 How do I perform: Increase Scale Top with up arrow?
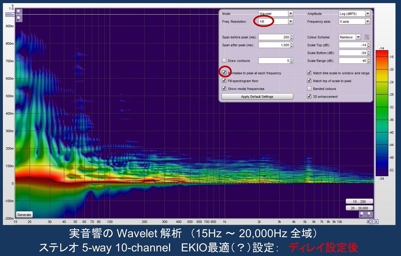[368, 44]
